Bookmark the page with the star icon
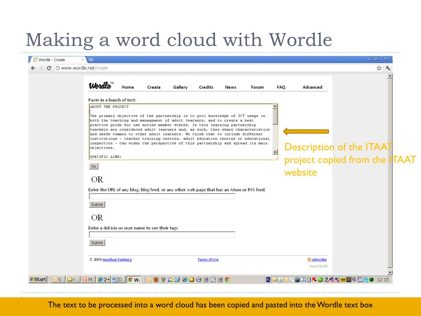 pyautogui.click(x=379, y=68)
